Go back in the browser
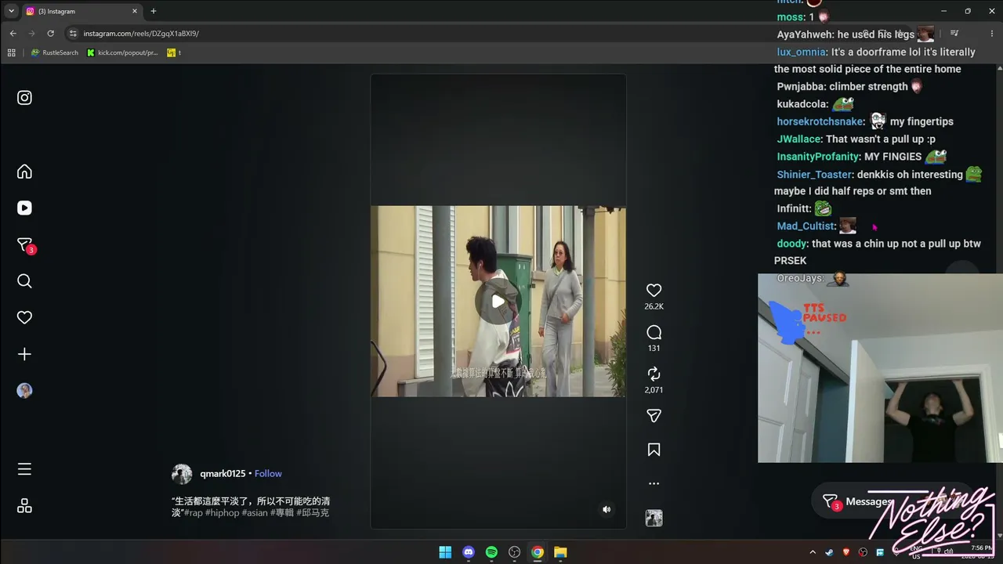 pos(13,34)
